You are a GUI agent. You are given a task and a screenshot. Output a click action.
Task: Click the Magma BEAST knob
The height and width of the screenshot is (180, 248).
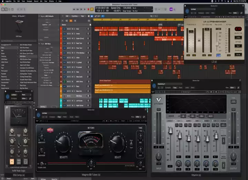(118, 144)
